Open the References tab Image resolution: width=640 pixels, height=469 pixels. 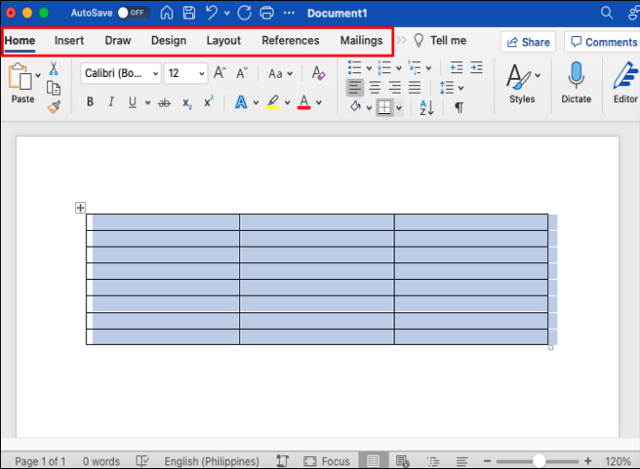click(x=290, y=41)
